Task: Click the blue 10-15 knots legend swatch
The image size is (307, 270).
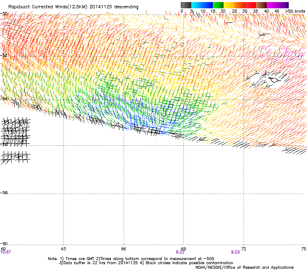Action: click(207, 5)
